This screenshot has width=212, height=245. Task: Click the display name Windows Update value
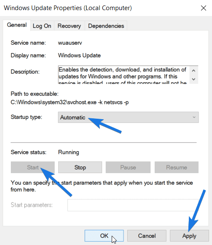(x=79, y=56)
